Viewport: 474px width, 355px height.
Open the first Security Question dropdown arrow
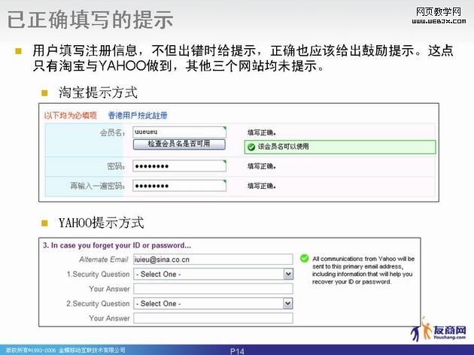coord(287,275)
